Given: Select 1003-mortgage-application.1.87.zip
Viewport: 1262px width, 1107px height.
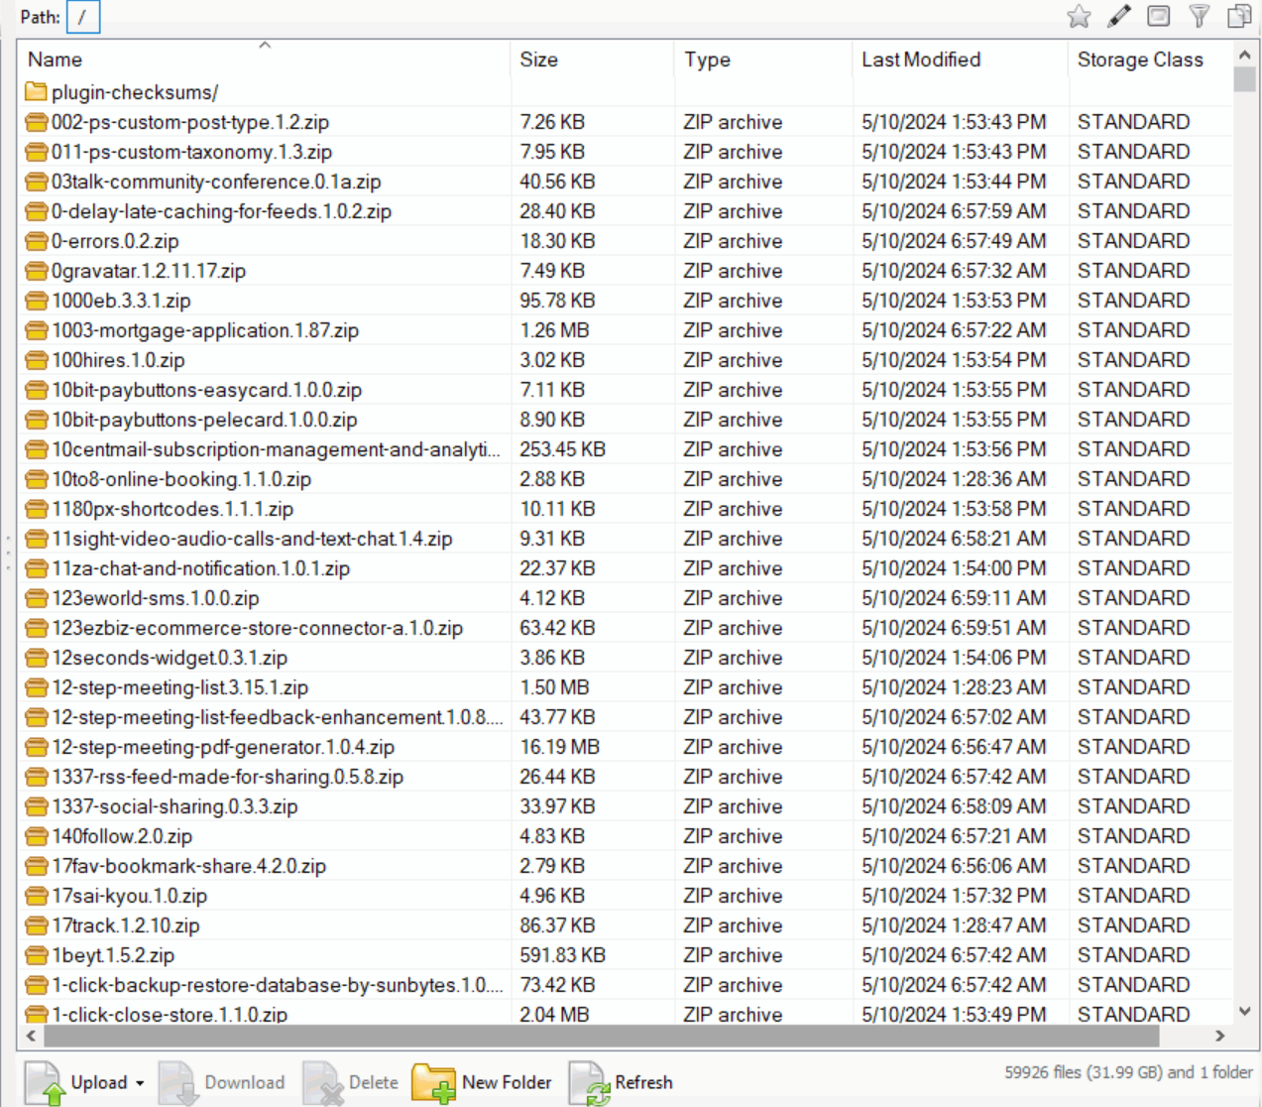Looking at the screenshot, I should 205,330.
